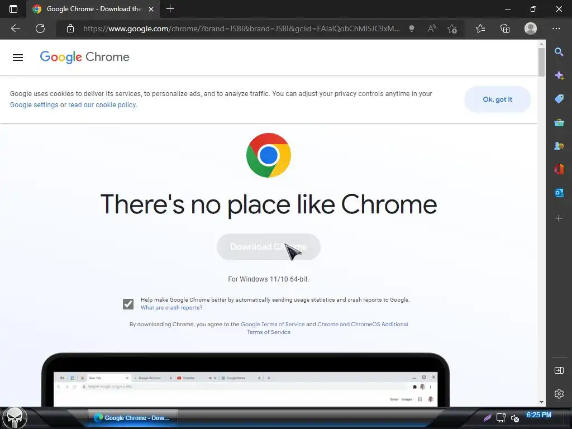Click the Download Chrome button
Image resolution: width=572 pixels, height=429 pixels.
(269, 247)
